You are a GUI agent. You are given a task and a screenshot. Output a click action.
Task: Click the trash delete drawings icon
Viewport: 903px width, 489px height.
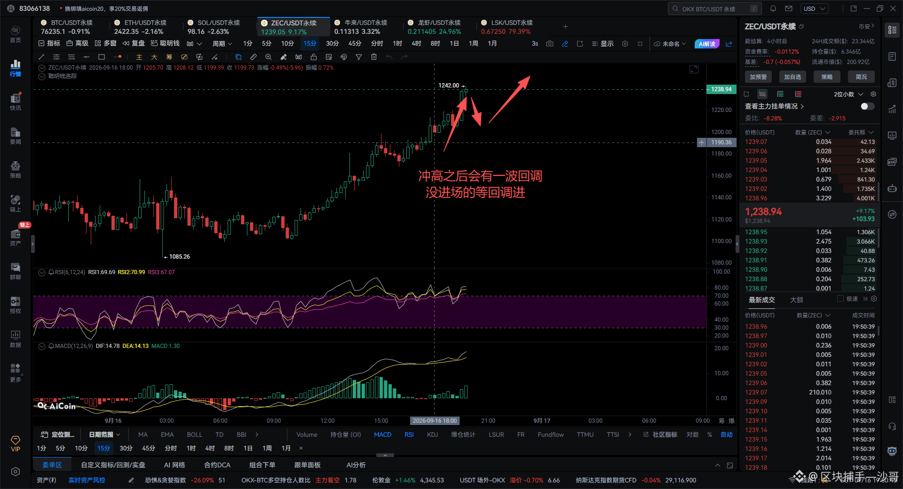point(374,57)
